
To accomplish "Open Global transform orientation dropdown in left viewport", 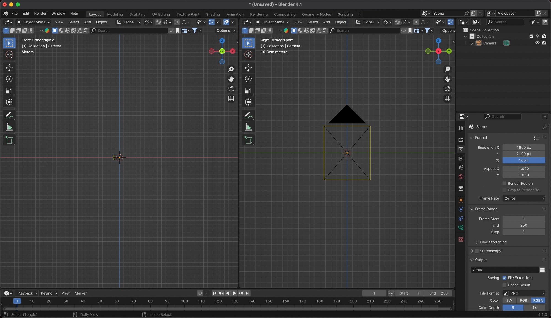I will point(128,22).
